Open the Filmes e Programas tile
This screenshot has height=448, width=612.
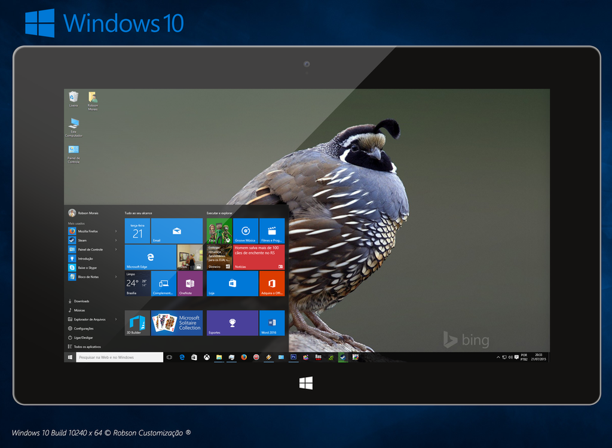click(x=272, y=231)
